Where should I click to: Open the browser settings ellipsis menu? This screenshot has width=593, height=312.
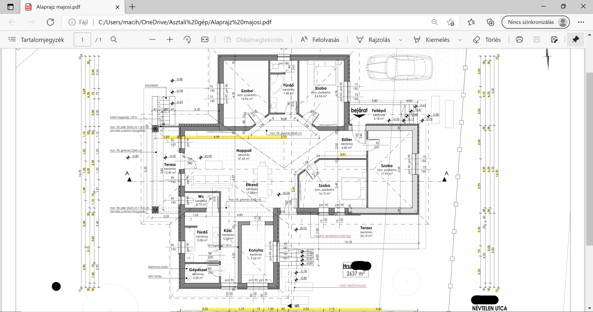click(x=581, y=22)
